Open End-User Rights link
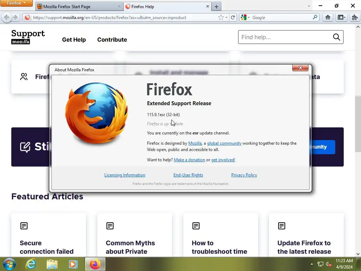Viewport: 361px width, 271px height. (188, 175)
